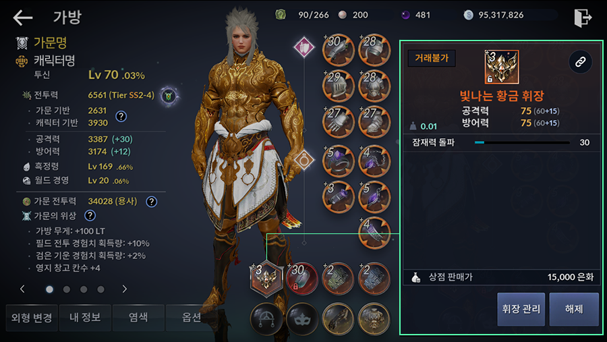Show help for 가문의 위상
Viewport: 607px width, 342px height.
tap(90, 216)
